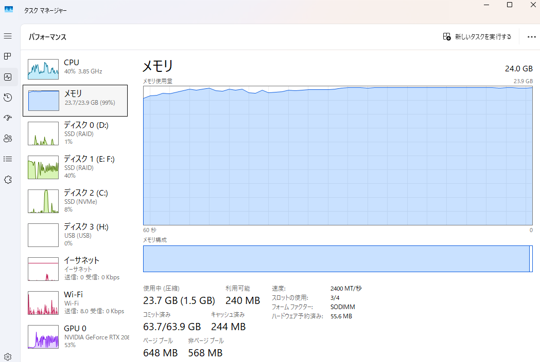Screen dimensions: 540x362
Task: Click the SODIMM form factor value
Action: click(x=343, y=307)
